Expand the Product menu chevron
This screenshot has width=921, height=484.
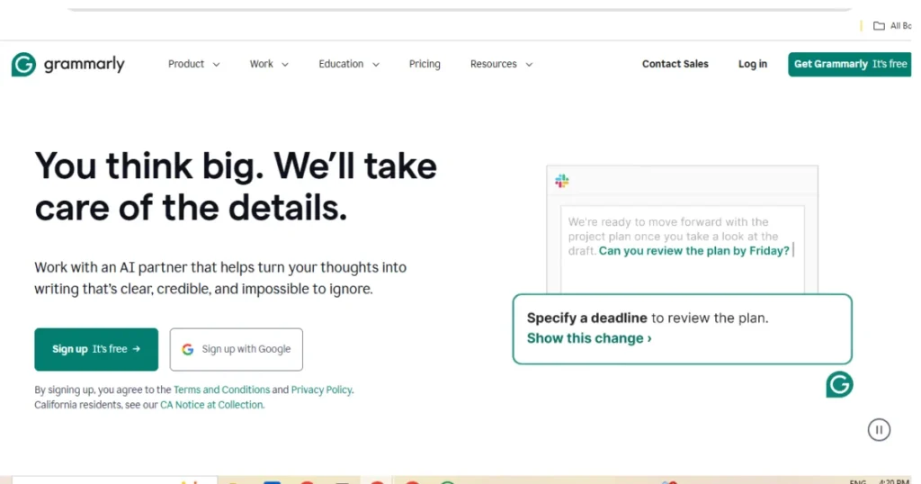[216, 65]
